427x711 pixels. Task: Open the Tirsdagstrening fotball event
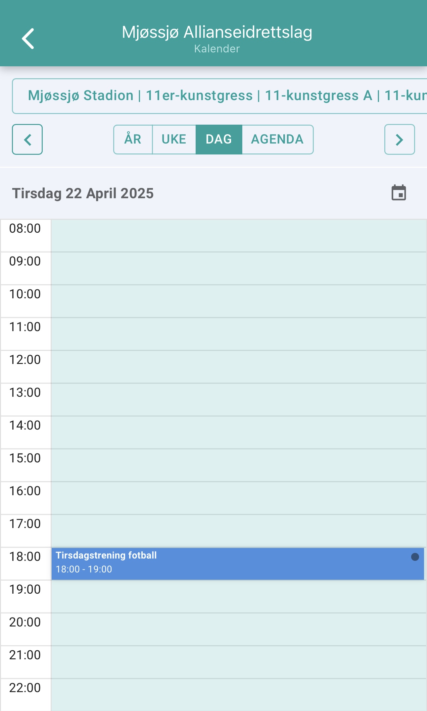point(238,563)
